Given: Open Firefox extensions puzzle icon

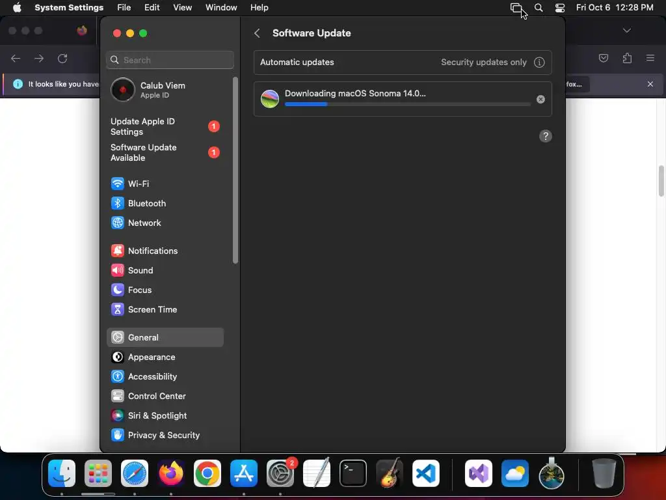Looking at the screenshot, I should point(627,58).
